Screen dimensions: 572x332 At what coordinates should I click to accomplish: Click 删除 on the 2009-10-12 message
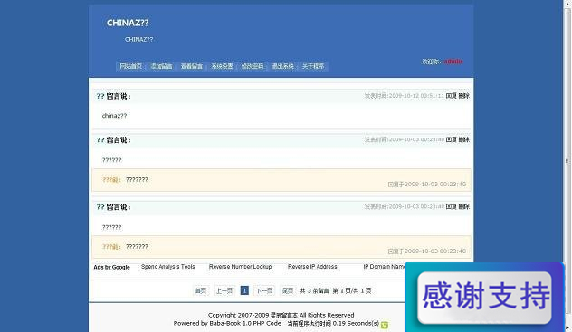click(x=463, y=96)
